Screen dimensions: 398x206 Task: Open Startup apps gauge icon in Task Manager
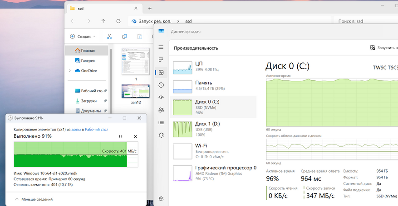[x=161, y=97]
